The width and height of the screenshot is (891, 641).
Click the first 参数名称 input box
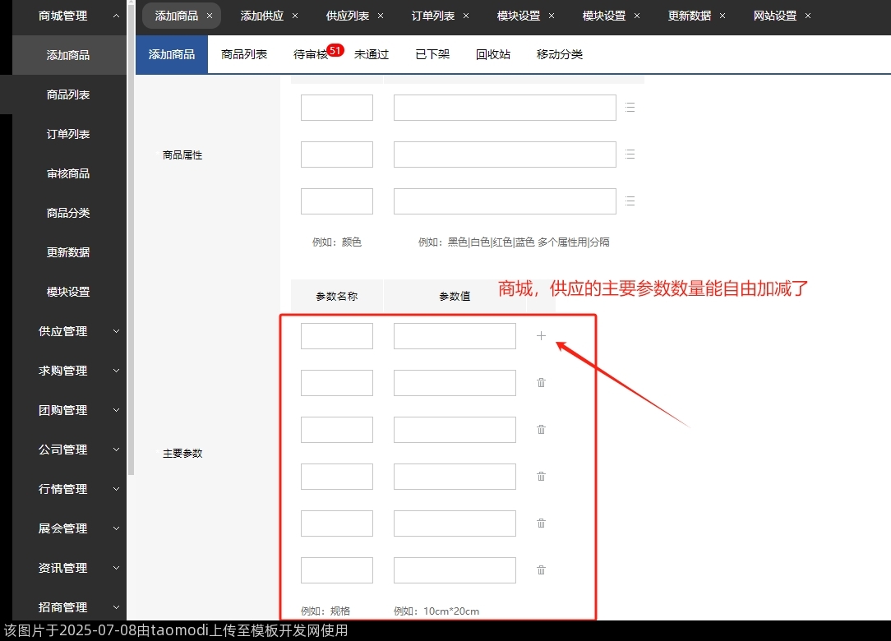[x=336, y=335]
